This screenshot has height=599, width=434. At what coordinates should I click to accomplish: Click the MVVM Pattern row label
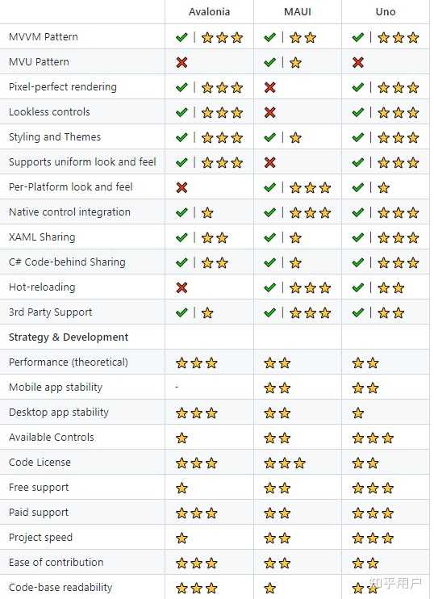click(44, 37)
